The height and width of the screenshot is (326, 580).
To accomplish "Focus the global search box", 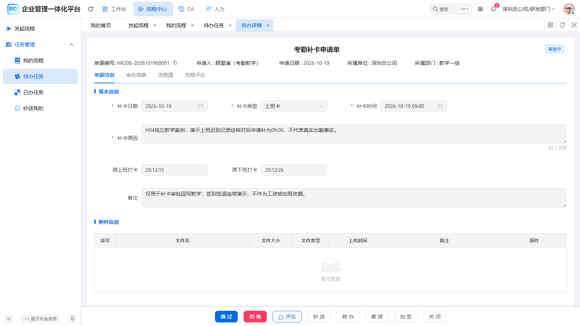I will click(451, 9).
